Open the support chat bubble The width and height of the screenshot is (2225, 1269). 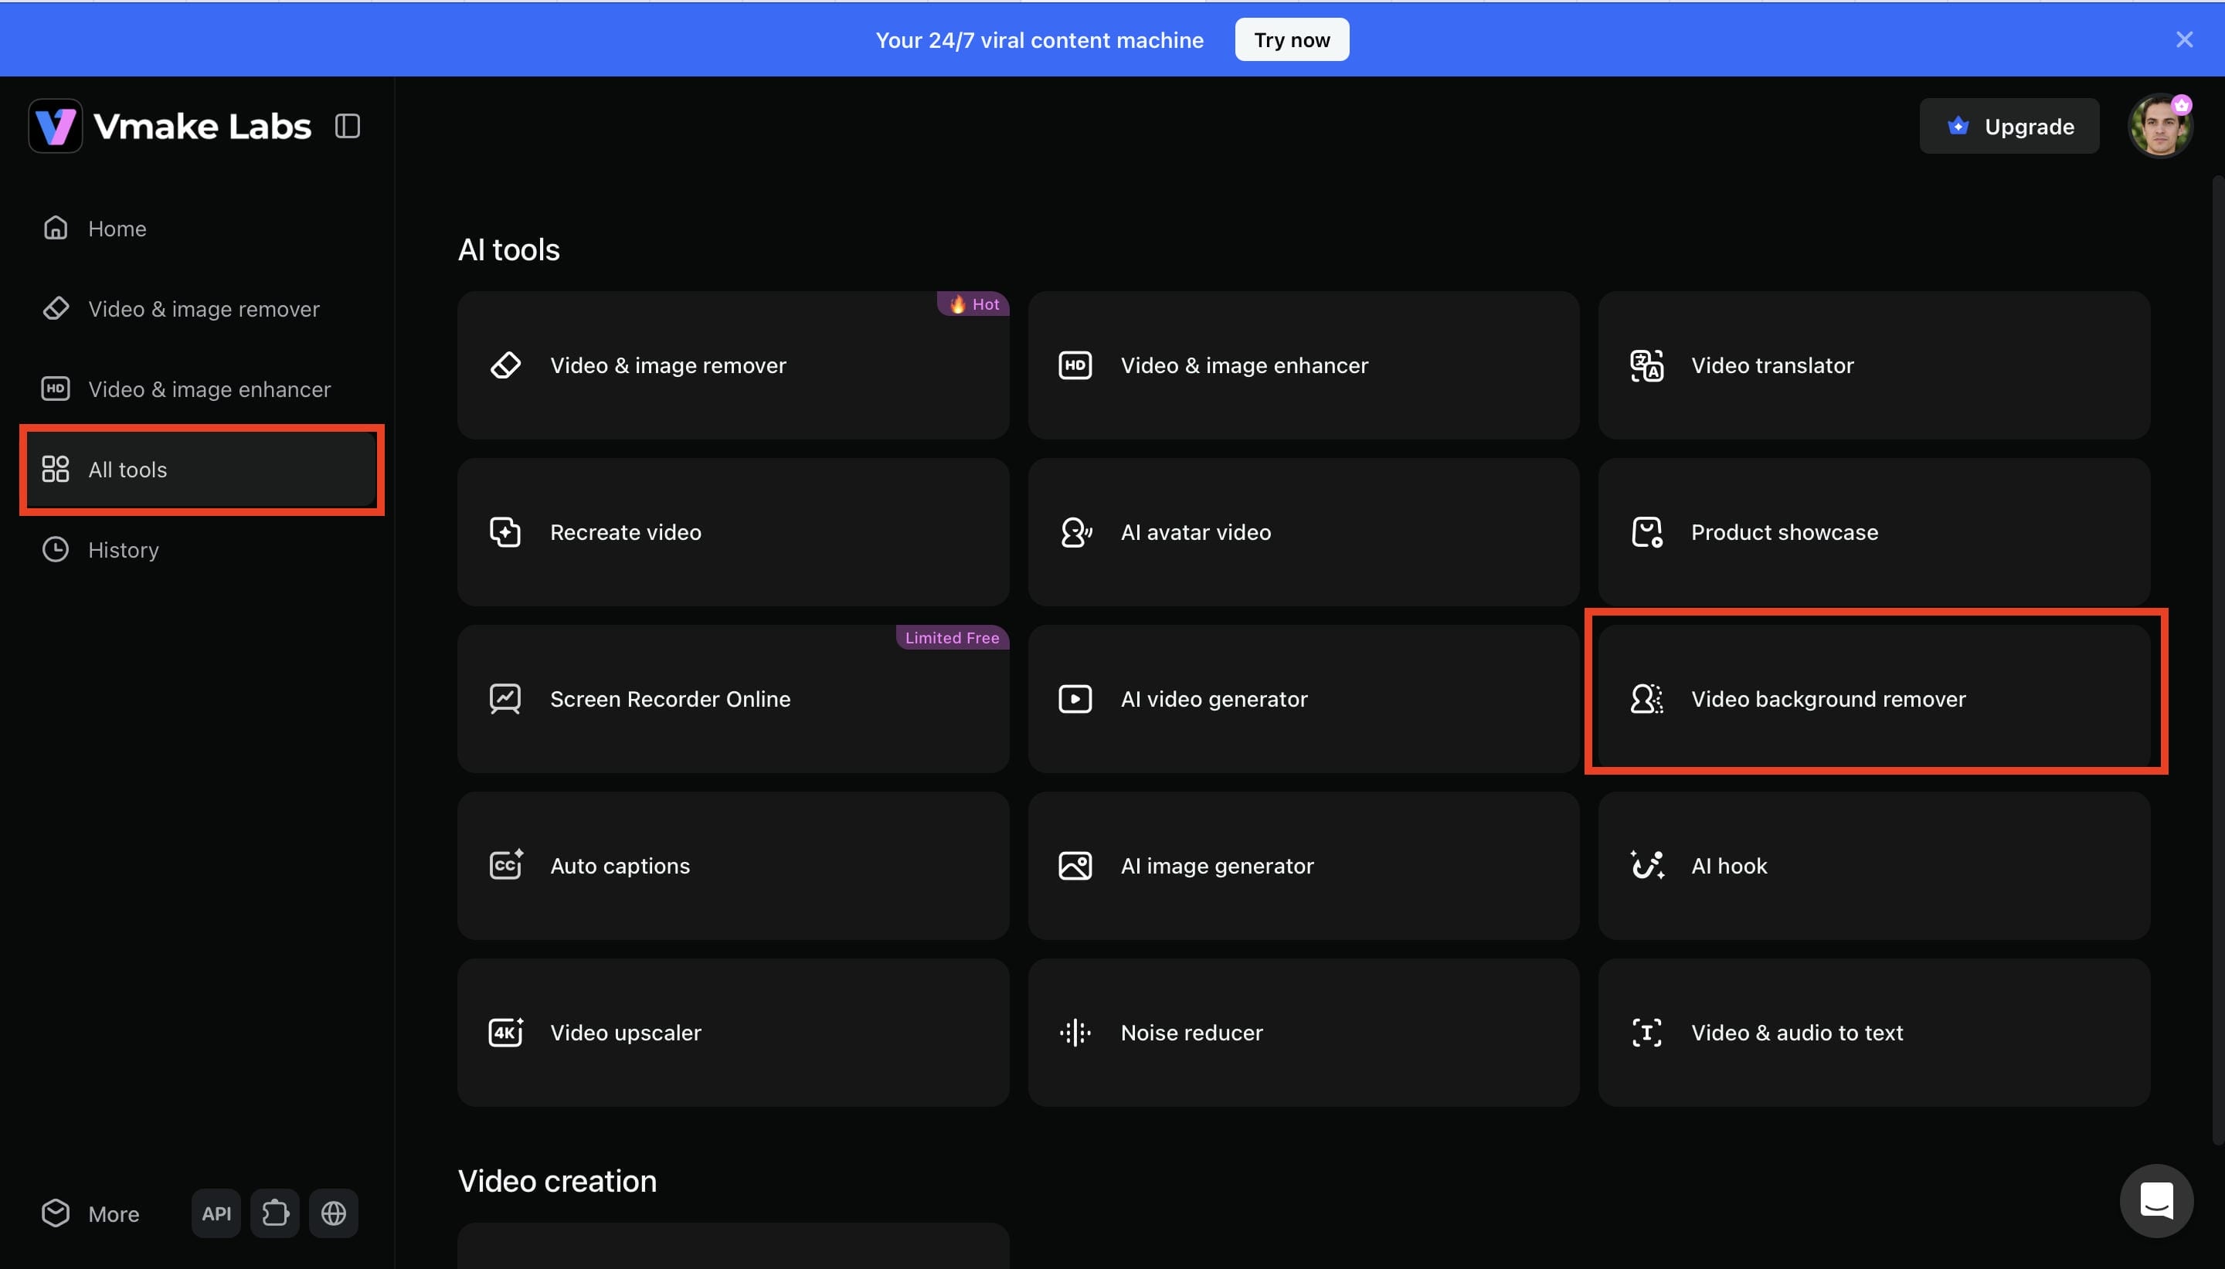pyautogui.click(x=2156, y=1200)
